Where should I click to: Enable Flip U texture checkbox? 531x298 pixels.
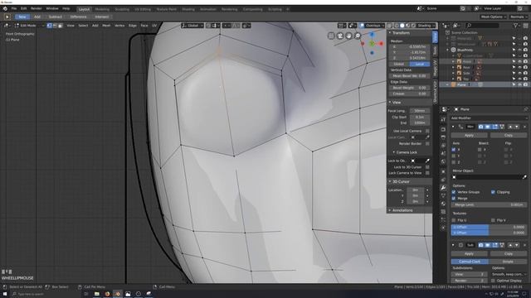[x=454, y=220]
